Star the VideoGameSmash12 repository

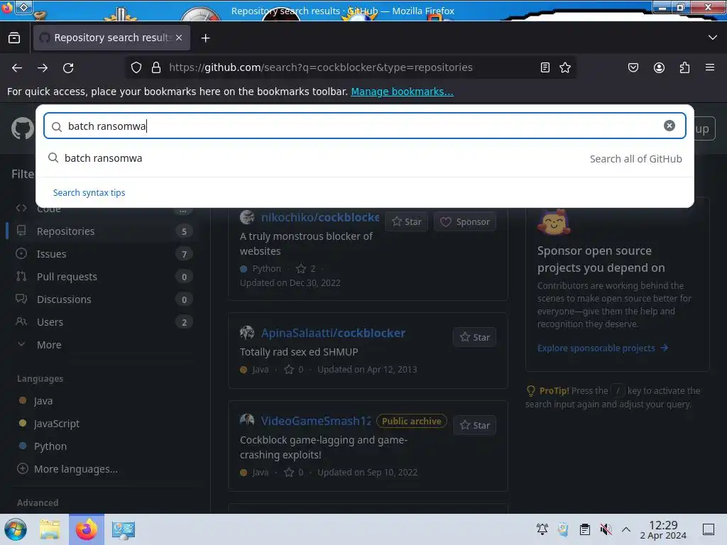(474, 425)
